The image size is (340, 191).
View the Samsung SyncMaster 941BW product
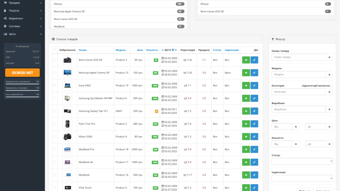click(246, 98)
